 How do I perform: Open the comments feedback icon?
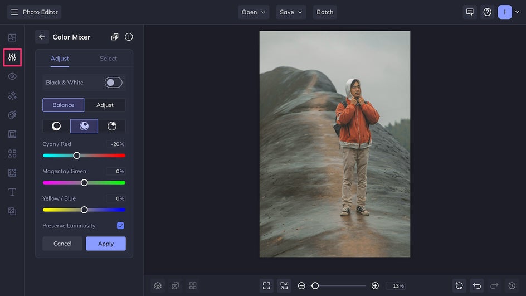tap(470, 12)
